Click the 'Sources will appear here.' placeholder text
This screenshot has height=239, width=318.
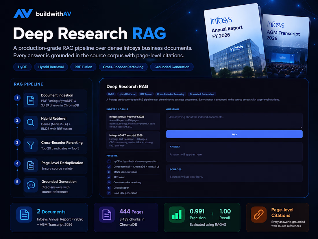pyautogui.click(x=186, y=177)
